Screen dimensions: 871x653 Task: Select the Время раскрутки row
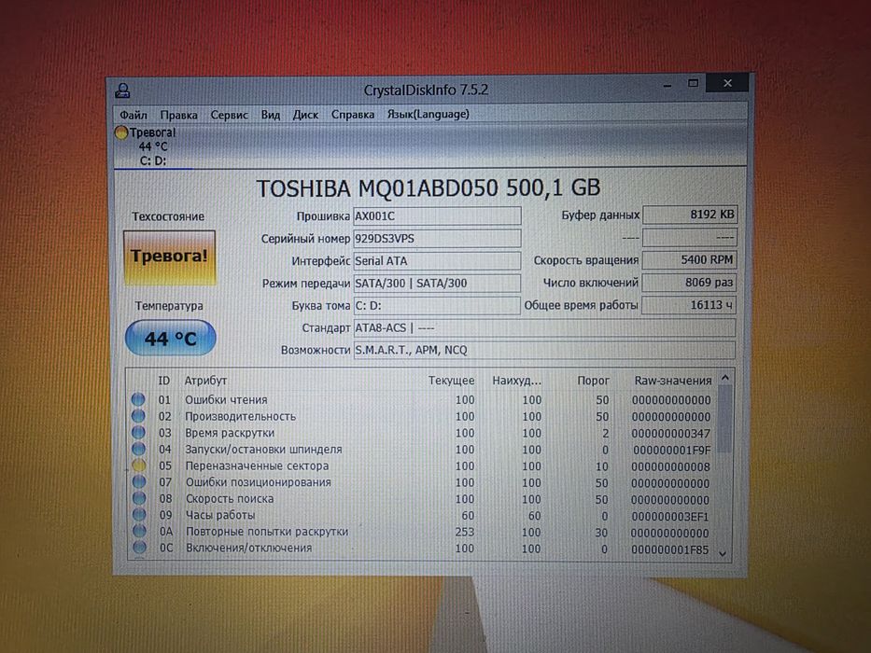pyautogui.click(x=422, y=433)
